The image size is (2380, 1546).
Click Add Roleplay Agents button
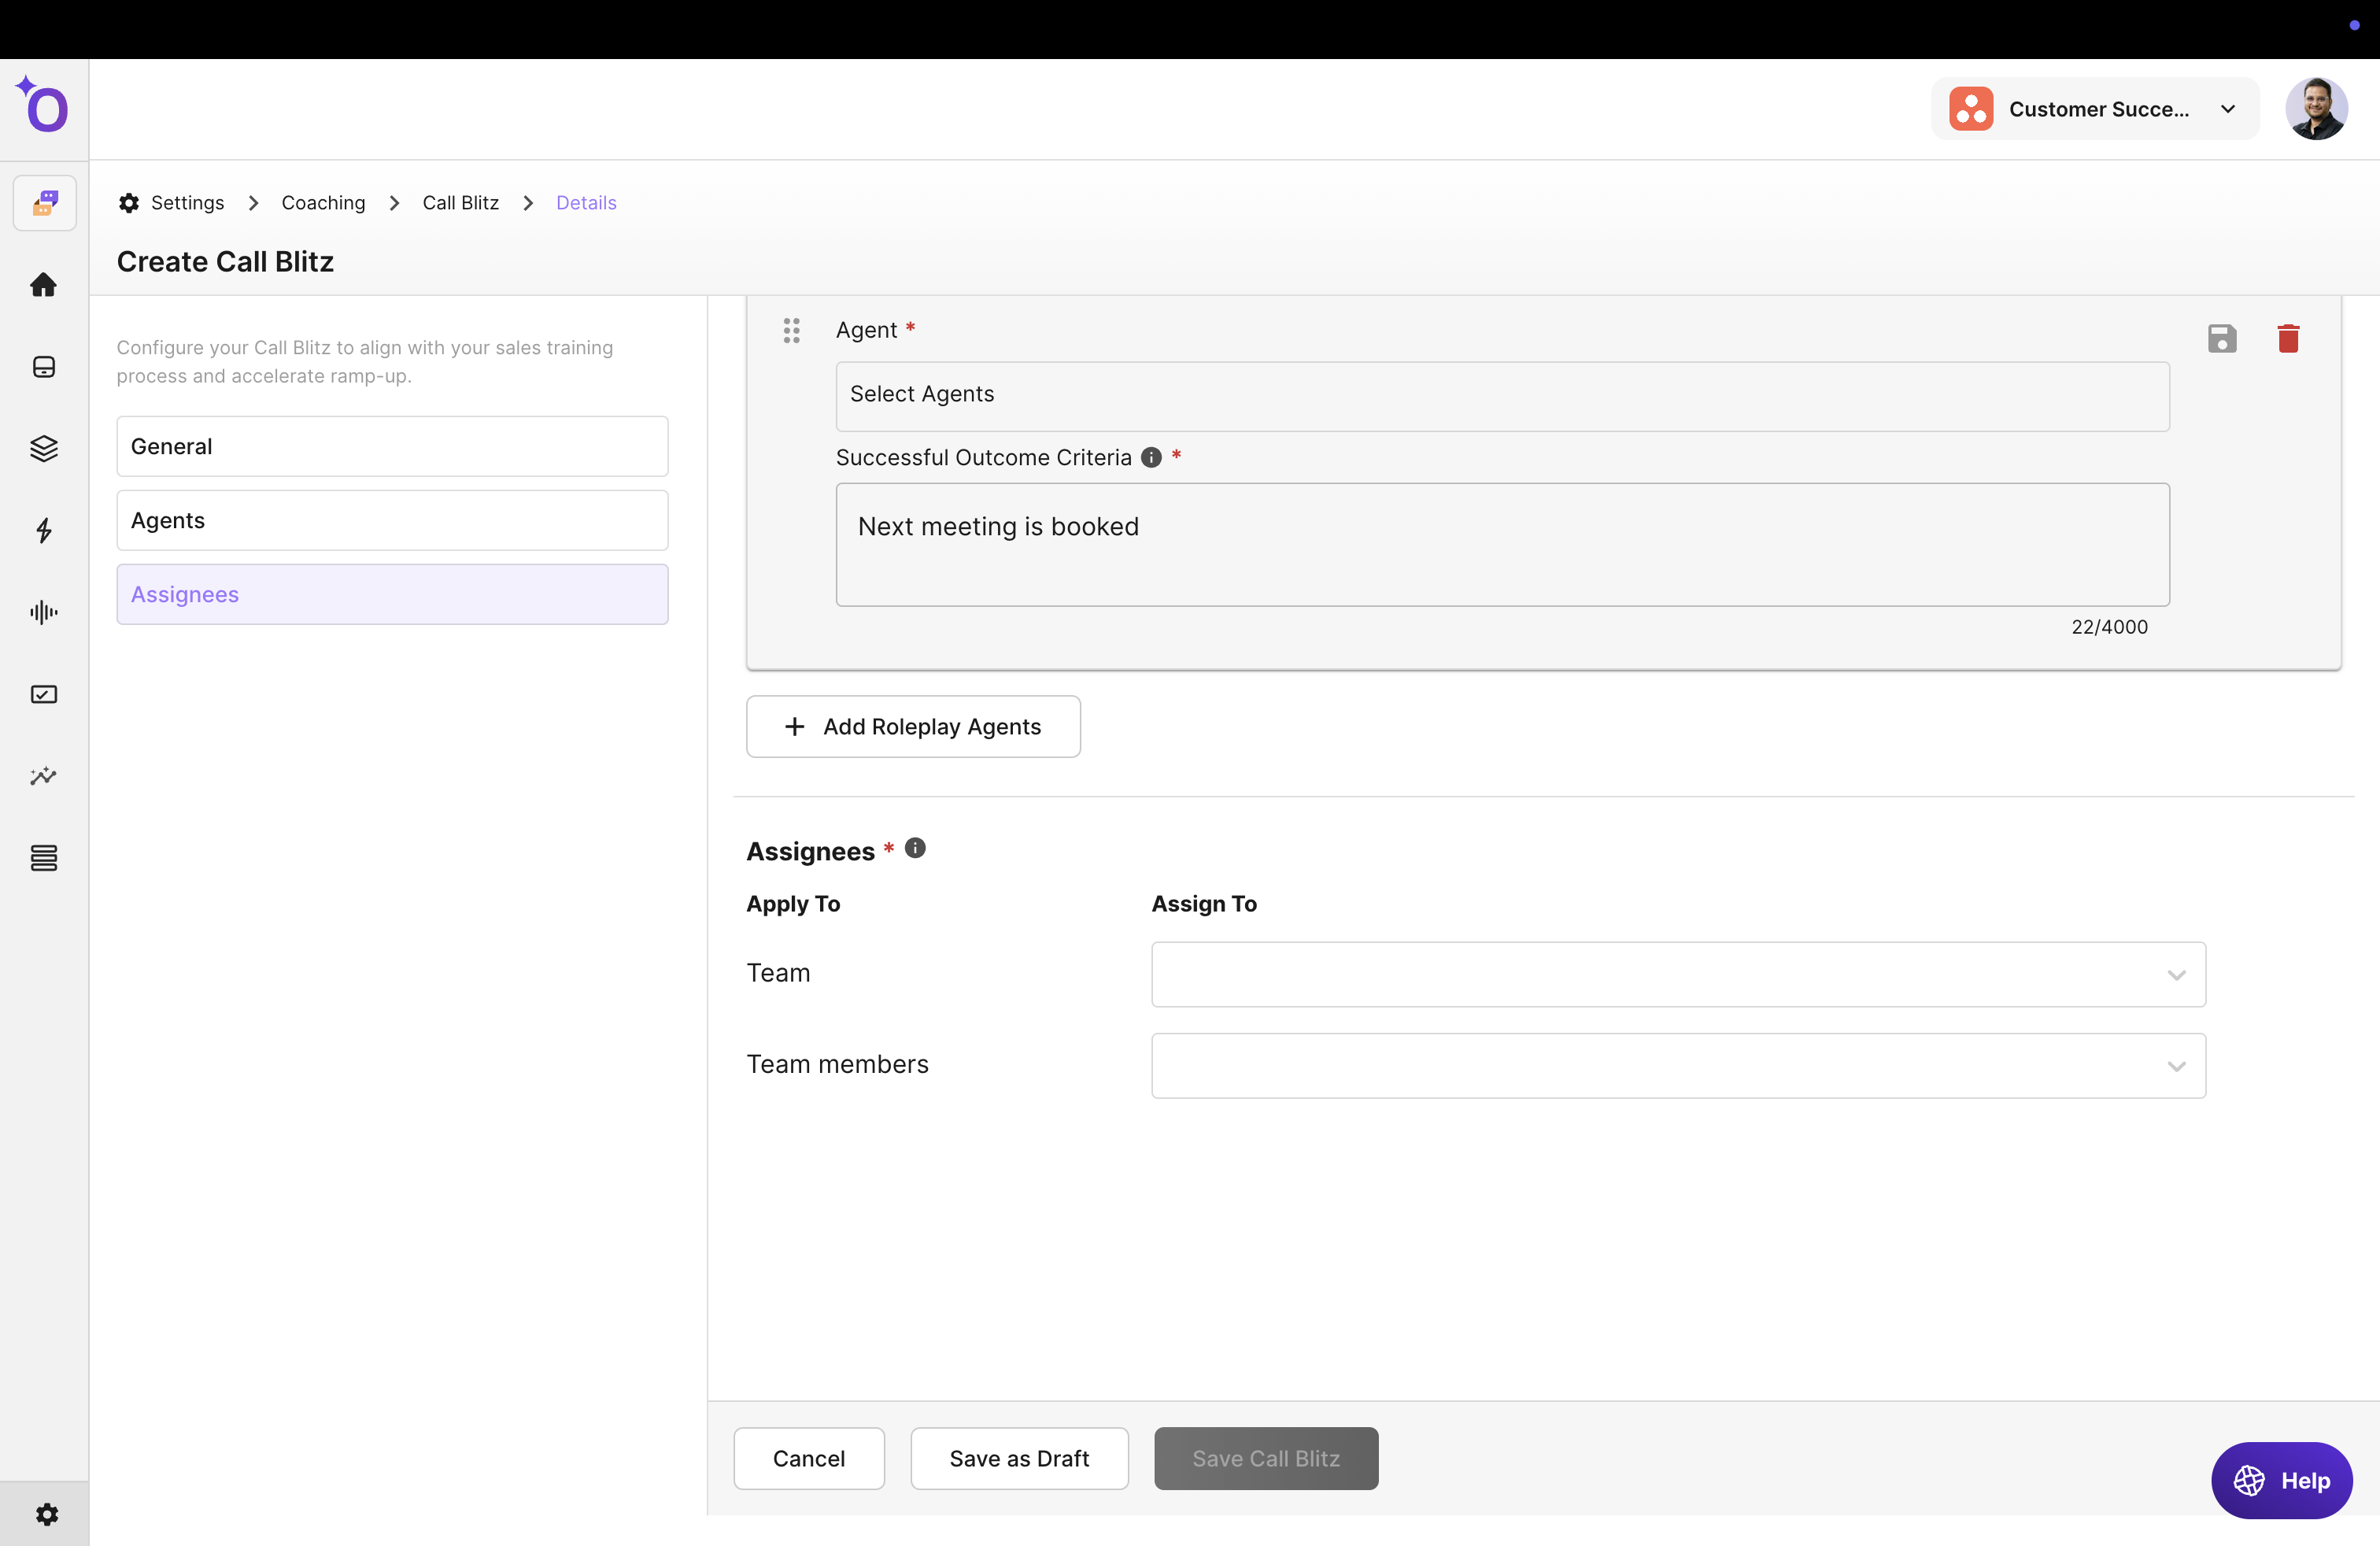pos(912,726)
